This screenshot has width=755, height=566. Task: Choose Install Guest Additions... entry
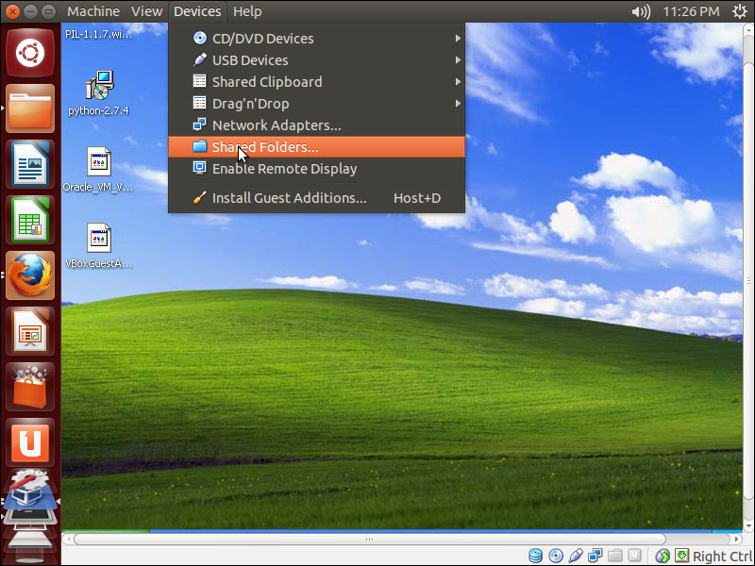[x=317, y=198]
